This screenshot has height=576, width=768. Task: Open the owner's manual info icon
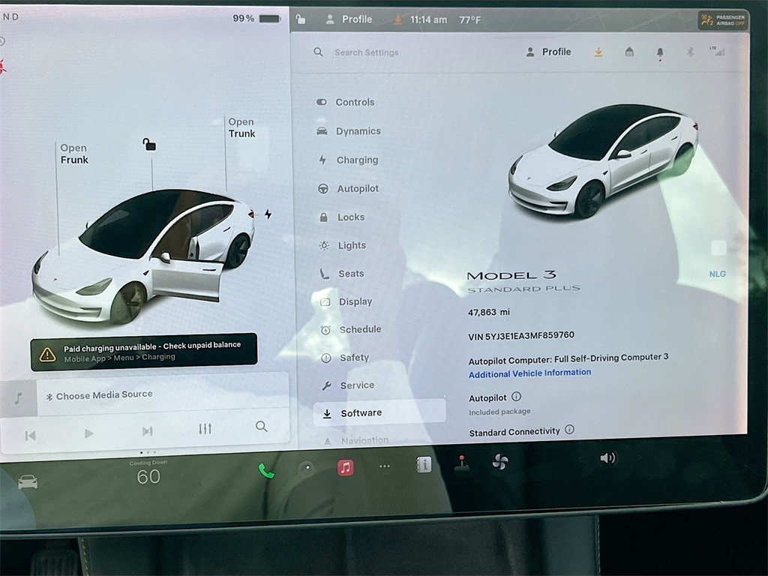pos(424,466)
